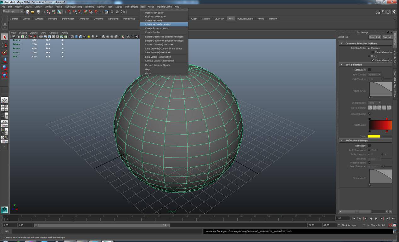Screen dimensions: 399x242
Task: Click the yellow Color swatch
Action: tap(374, 136)
